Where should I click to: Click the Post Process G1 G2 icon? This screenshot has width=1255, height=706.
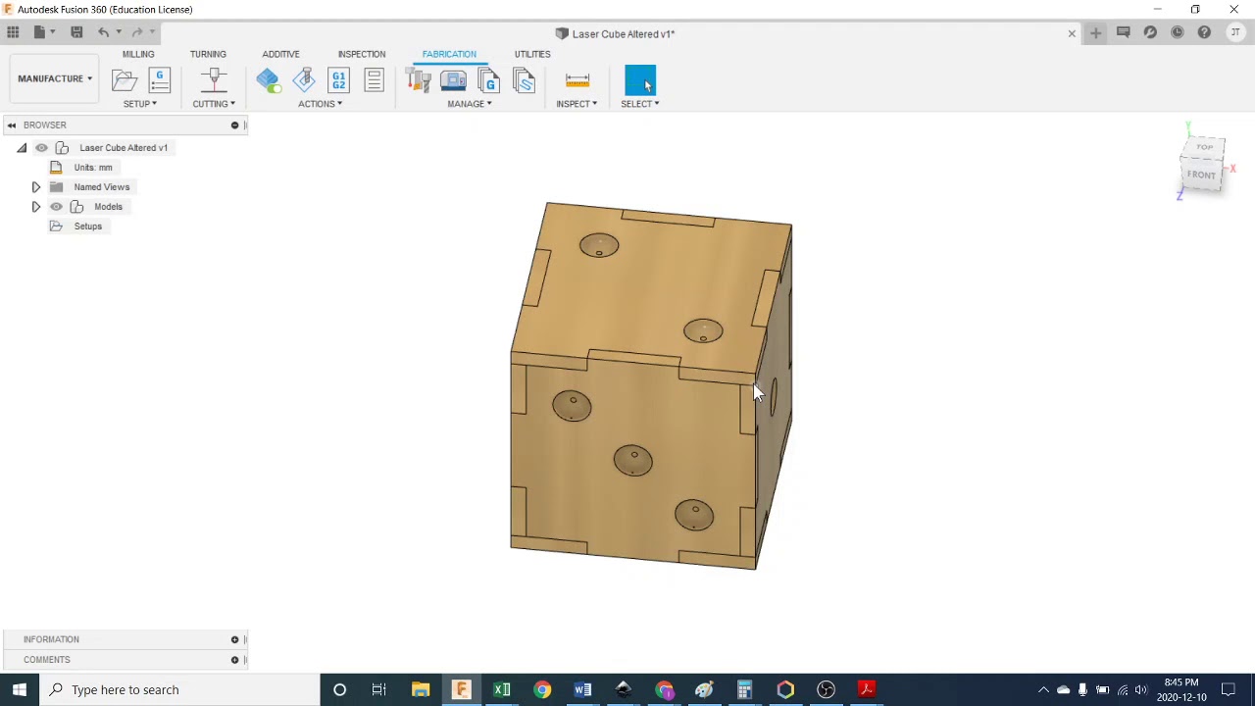pyautogui.click(x=339, y=80)
